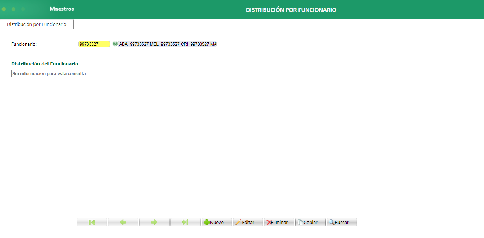Click the red X icon on Eliminar
Viewport: 484px width, 238px height.
270,222
